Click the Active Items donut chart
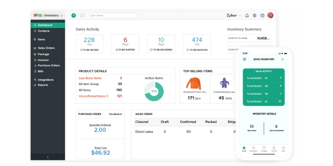 point(154,91)
